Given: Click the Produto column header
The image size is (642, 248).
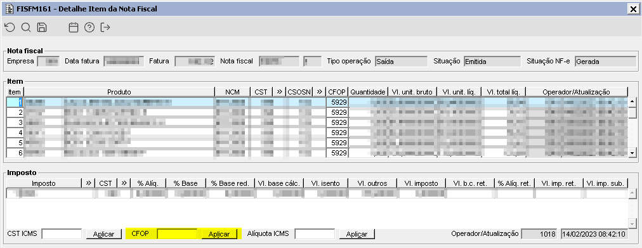Looking at the screenshot, I should click(x=119, y=92).
